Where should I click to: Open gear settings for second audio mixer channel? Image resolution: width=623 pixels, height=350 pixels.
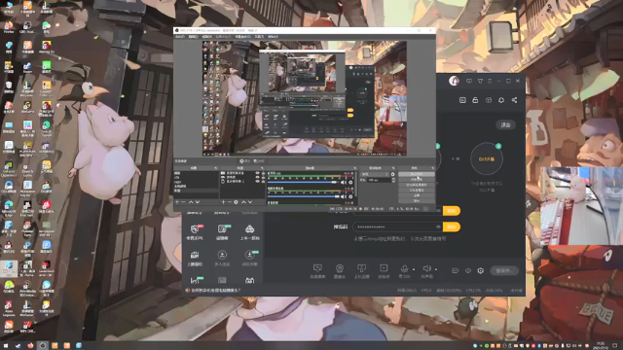point(350,196)
